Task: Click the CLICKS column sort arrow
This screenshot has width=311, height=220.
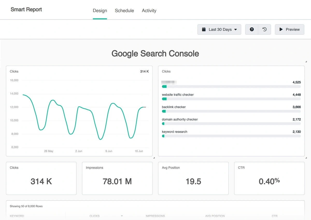Action: [x=122, y=216]
